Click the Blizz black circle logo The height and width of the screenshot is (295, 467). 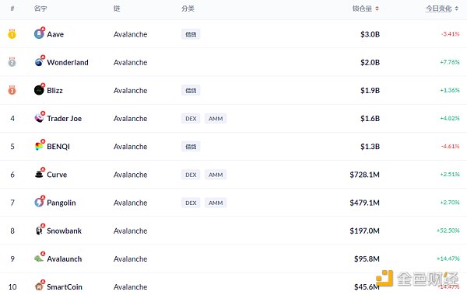coord(39,90)
